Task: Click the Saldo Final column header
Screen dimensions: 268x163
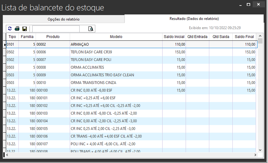Action: click(x=244, y=37)
